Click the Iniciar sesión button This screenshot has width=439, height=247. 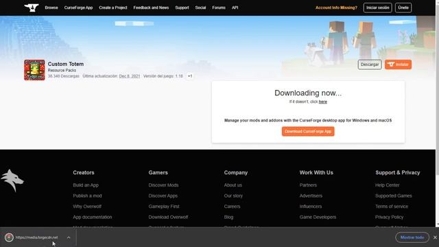[377, 8]
